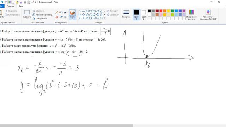Image resolution: width=226 pixels, height=127 pixels.
Task: Click the Save diskette icon
Action: pos(21,2)
